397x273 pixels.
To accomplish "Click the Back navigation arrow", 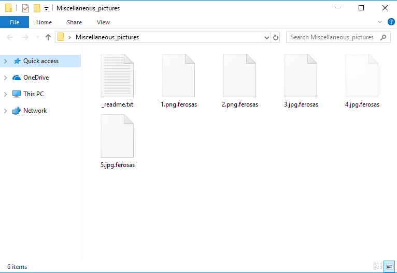I will [x=10, y=37].
